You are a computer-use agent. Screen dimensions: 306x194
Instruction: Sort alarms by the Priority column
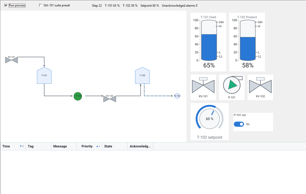[x=90, y=146]
